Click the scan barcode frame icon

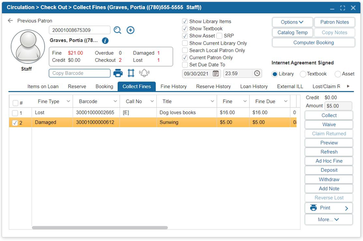coord(131,74)
